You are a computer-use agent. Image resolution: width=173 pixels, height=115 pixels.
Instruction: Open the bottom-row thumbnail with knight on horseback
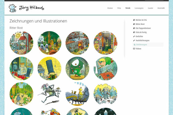coord(78,111)
